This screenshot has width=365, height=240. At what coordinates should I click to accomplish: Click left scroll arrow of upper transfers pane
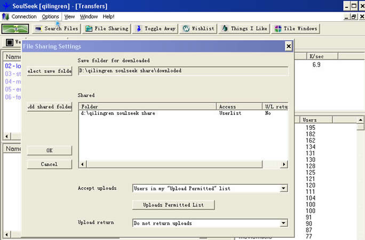point(6,136)
